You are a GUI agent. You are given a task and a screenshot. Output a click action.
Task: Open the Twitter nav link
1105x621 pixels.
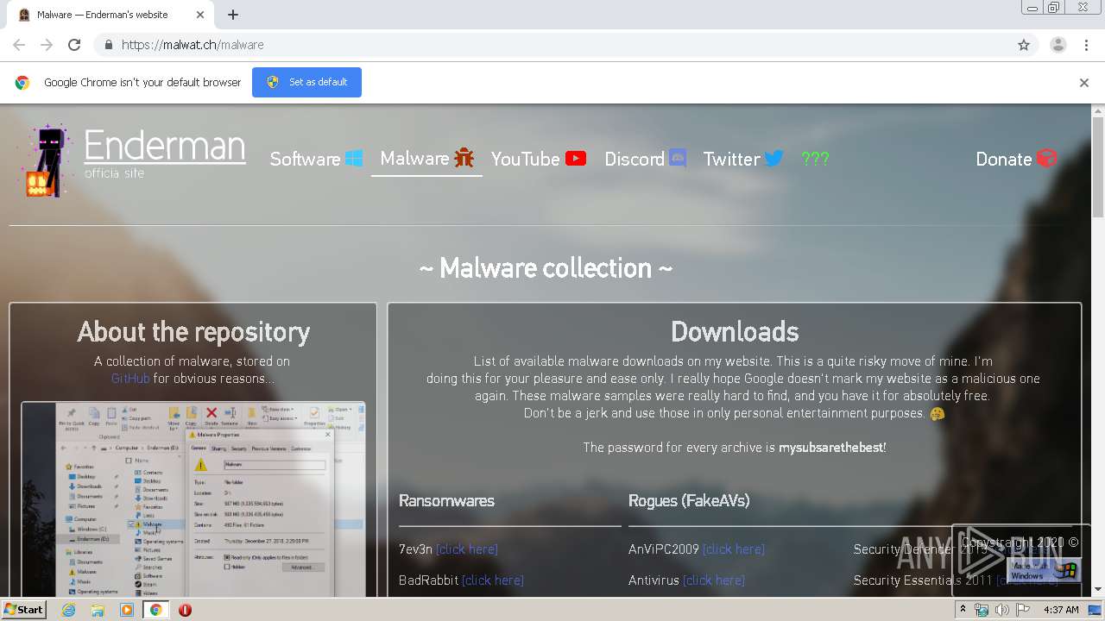(x=743, y=159)
